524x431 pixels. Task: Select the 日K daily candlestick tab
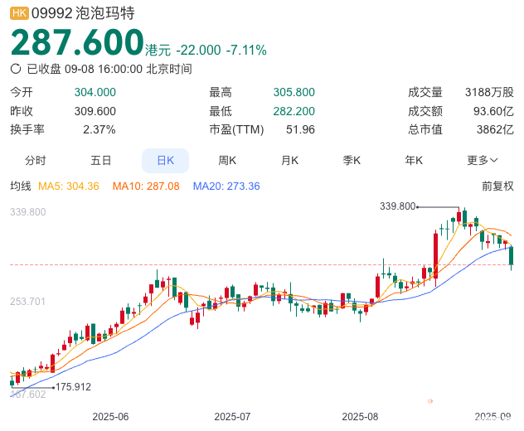(165, 160)
